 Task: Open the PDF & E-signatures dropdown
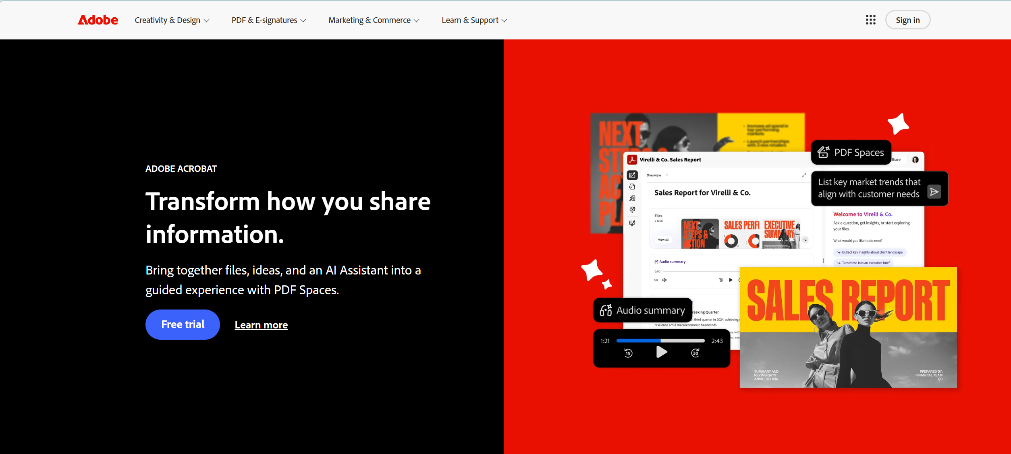click(269, 20)
